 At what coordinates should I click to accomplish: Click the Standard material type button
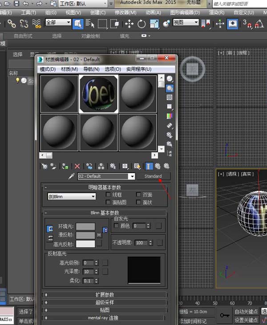tap(153, 176)
